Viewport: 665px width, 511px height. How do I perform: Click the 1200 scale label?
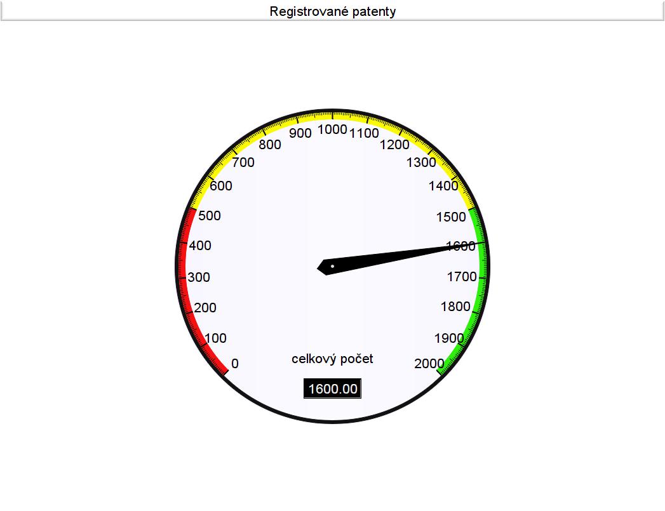tap(395, 145)
